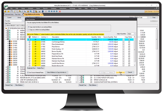Click the go-to-first blue arrow icon
The height and width of the screenshot is (112, 163).
click(x=49, y=11)
